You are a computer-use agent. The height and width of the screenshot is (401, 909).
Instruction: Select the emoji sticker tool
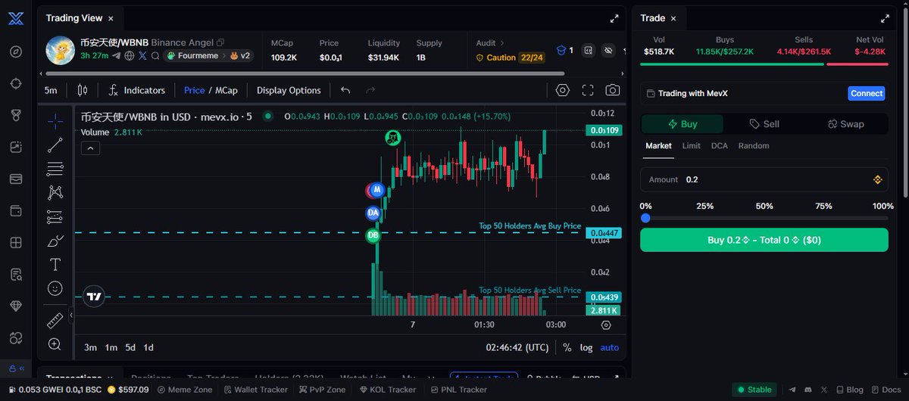click(55, 288)
